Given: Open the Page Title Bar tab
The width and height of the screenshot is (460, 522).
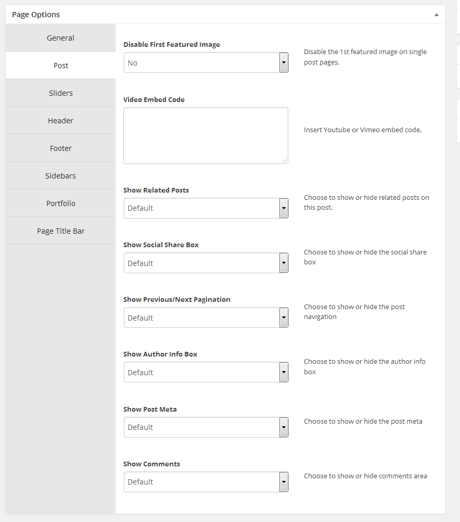Looking at the screenshot, I should point(60,231).
